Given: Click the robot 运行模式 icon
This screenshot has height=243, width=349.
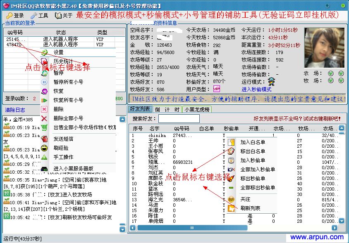Looking at the screenshot, I should 271,82.
